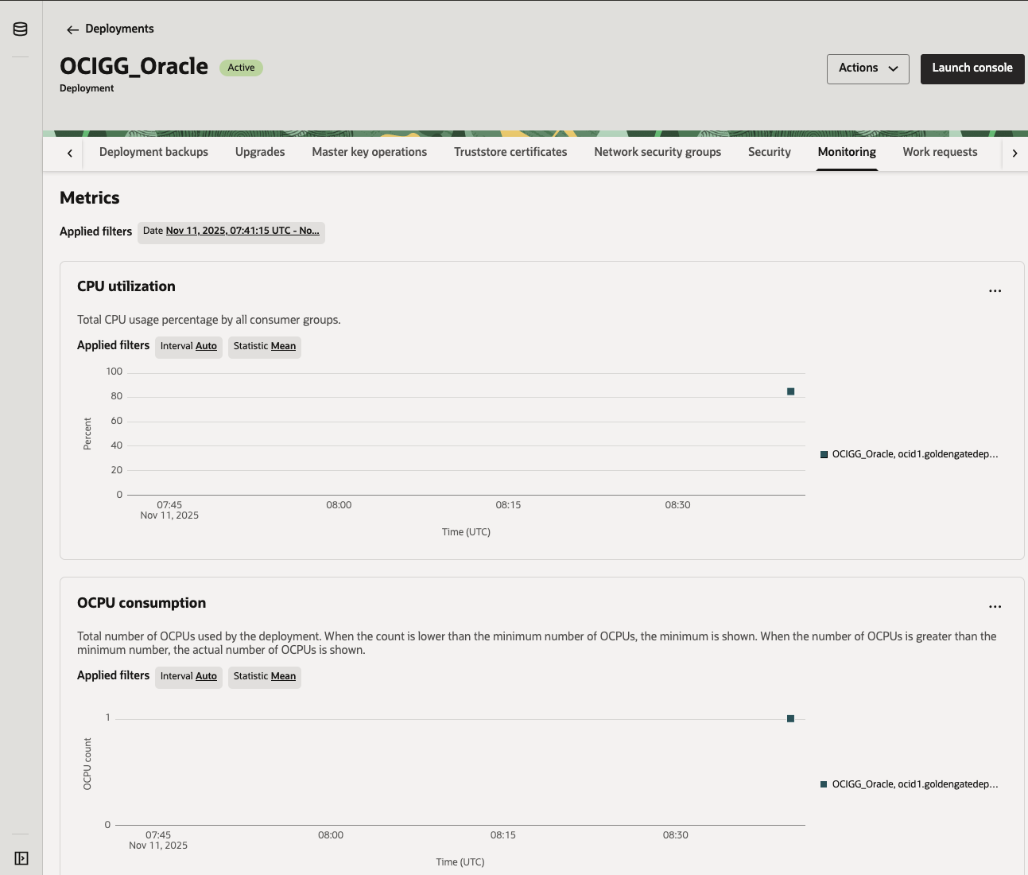The image size is (1028, 875).
Task: Expand the bottom-left side panel icon
Action: [21, 857]
